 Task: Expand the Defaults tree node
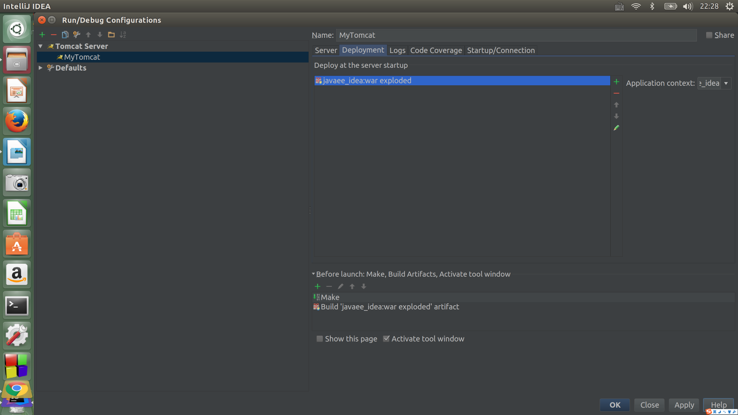(x=41, y=68)
